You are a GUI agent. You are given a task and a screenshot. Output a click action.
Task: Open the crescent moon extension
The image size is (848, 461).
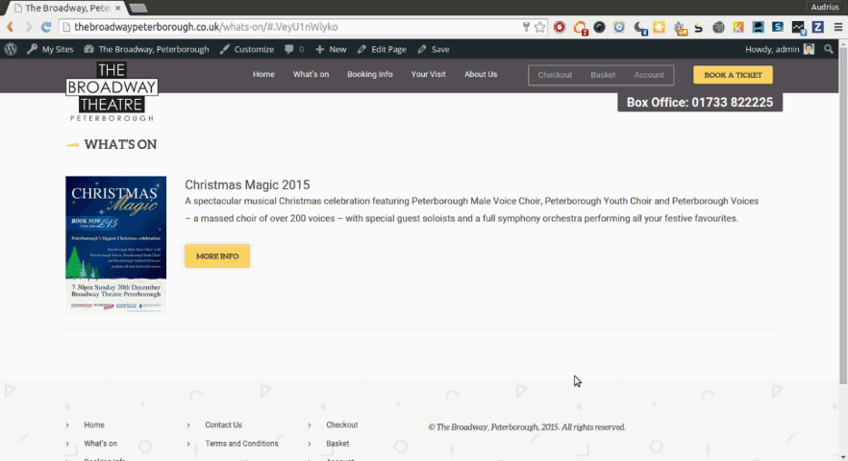point(639,28)
